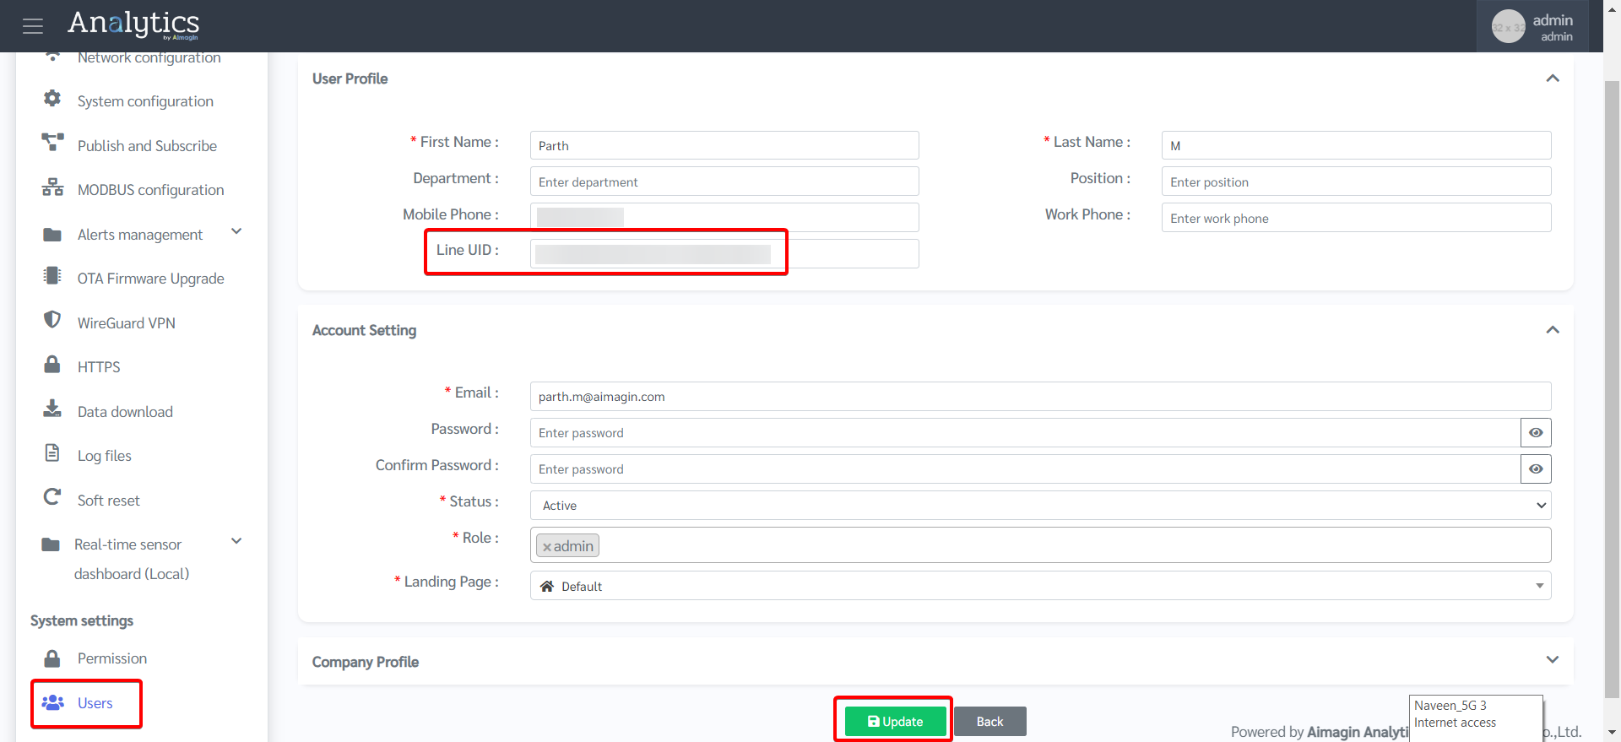Click the First Name field
Image resolution: width=1621 pixels, height=742 pixels.
pos(724,145)
